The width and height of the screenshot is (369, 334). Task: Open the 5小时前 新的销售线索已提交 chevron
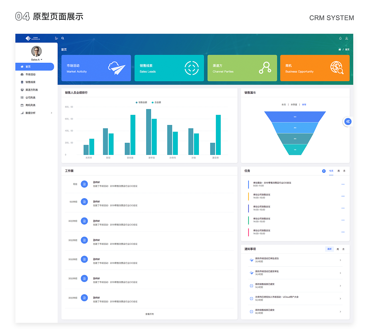(x=340, y=286)
